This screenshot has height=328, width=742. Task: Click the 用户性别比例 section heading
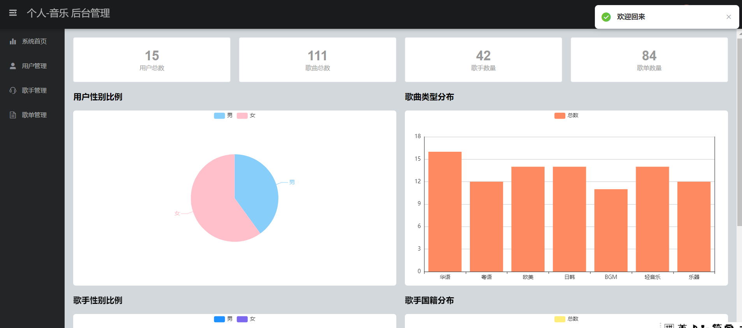click(x=98, y=97)
